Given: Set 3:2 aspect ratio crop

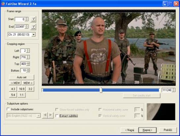Looking at the screenshot, I should (x=30, y=89).
